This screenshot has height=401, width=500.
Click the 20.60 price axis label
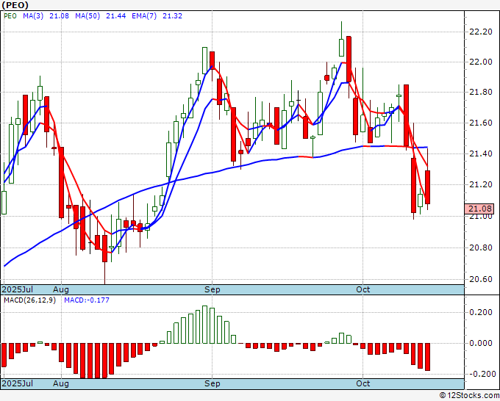pos(481,279)
